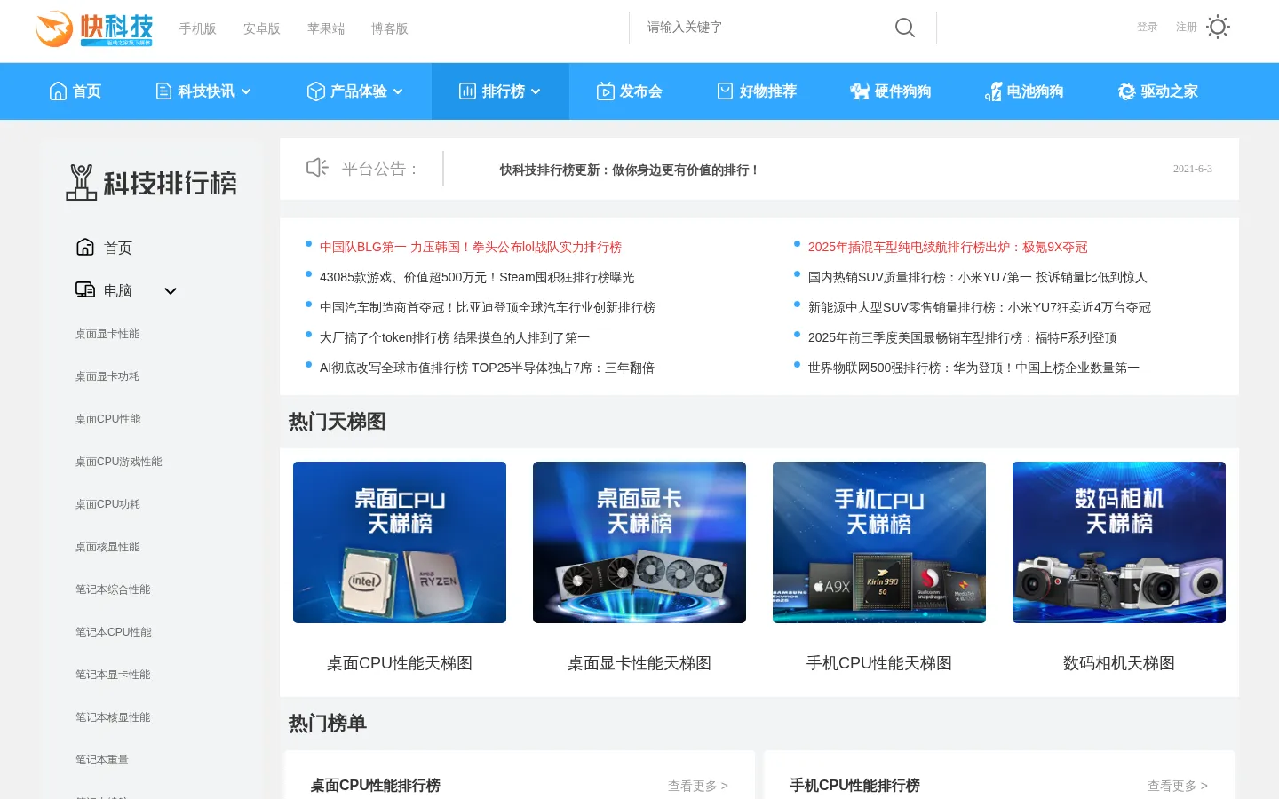Click the 好物推荐 bag icon
This screenshot has width=1279, height=799.
click(x=725, y=91)
